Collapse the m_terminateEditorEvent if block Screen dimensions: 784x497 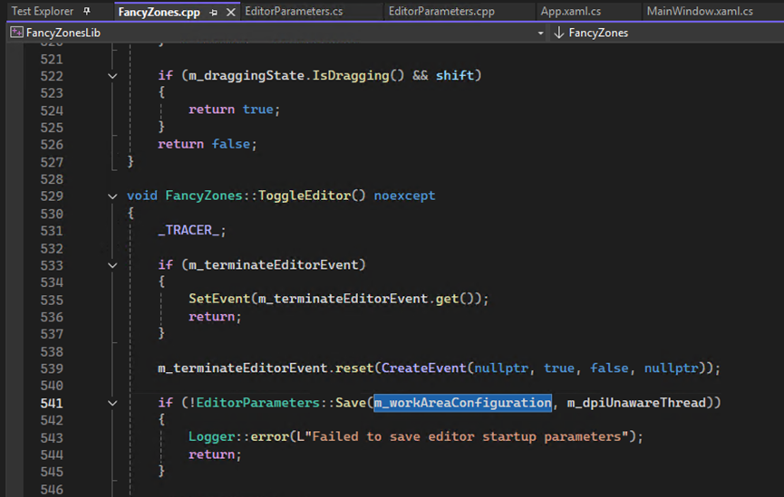[112, 265]
